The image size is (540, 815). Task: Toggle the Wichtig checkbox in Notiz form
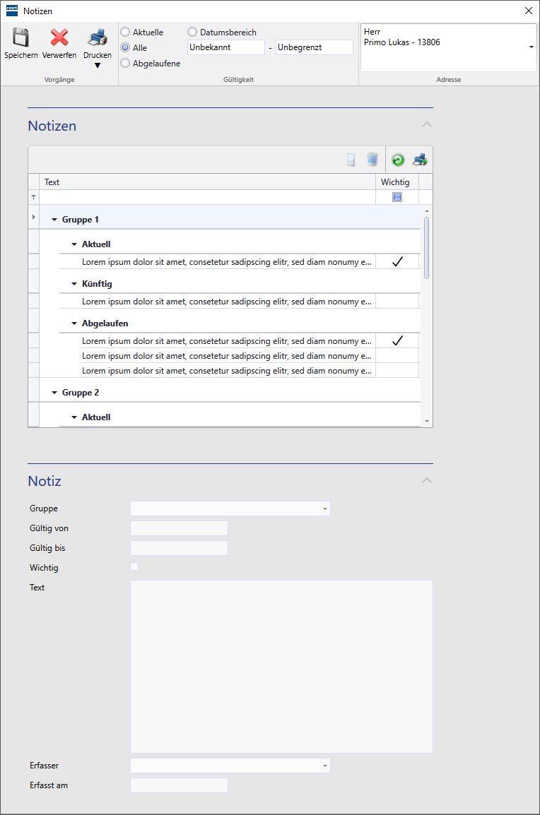[134, 566]
